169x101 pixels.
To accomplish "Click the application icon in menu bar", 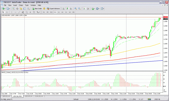I will tap(2, 5).
